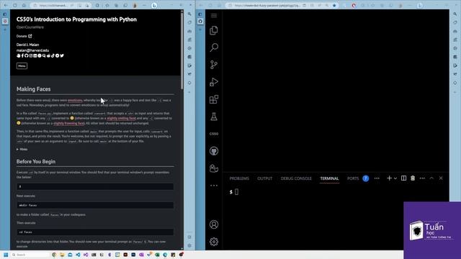The height and width of the screenshot is (259, 461).
Task: Open the Extensions view
Action: click(x=214, y=99)
